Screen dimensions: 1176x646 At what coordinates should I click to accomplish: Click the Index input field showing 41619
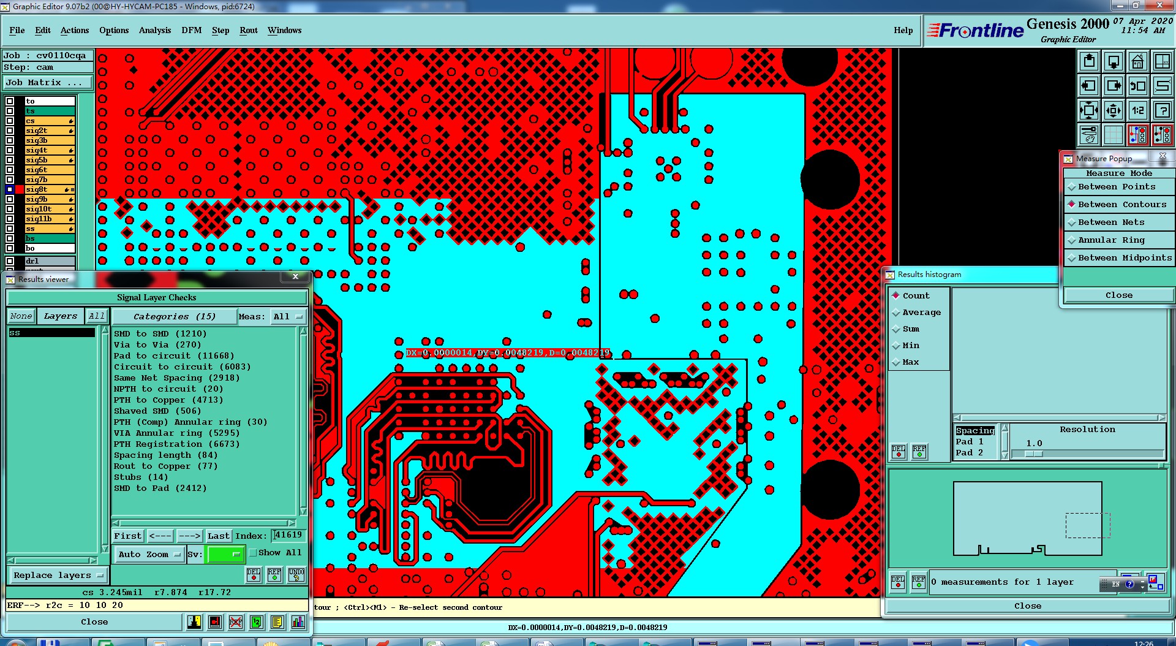(x=288, y=536)
